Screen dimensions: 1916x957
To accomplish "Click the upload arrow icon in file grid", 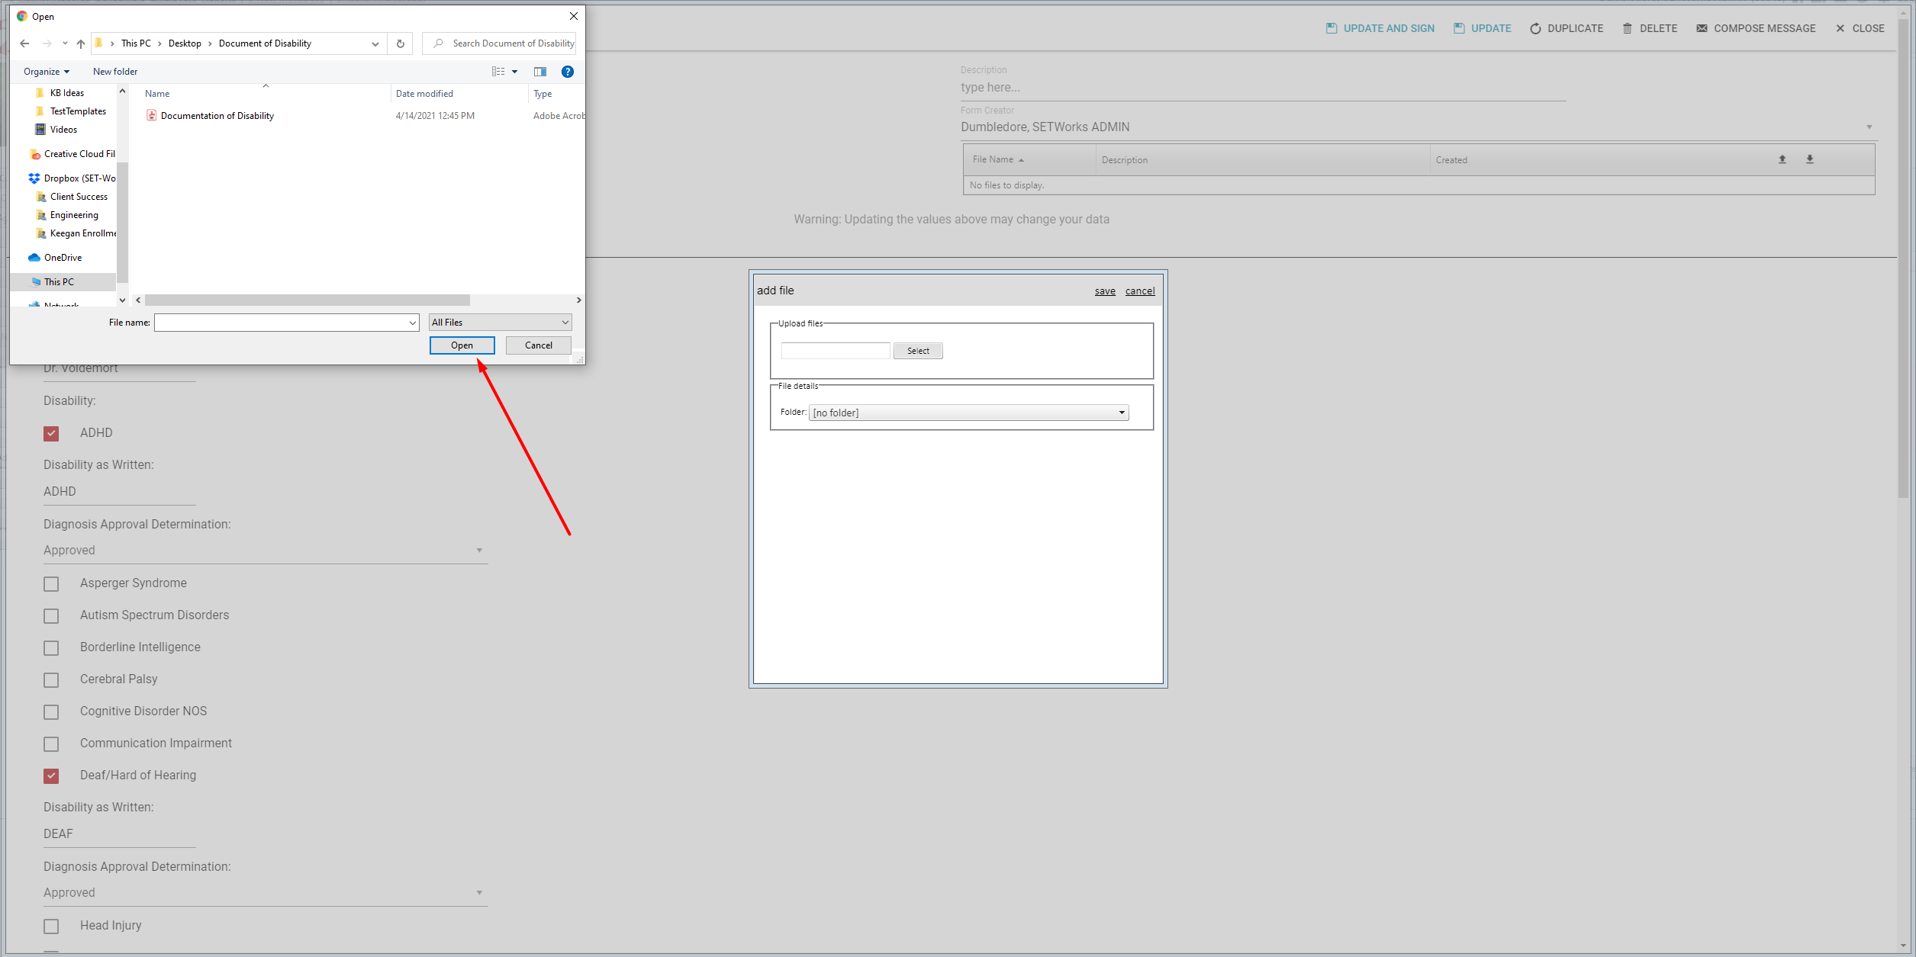I will pos(1782,159).
